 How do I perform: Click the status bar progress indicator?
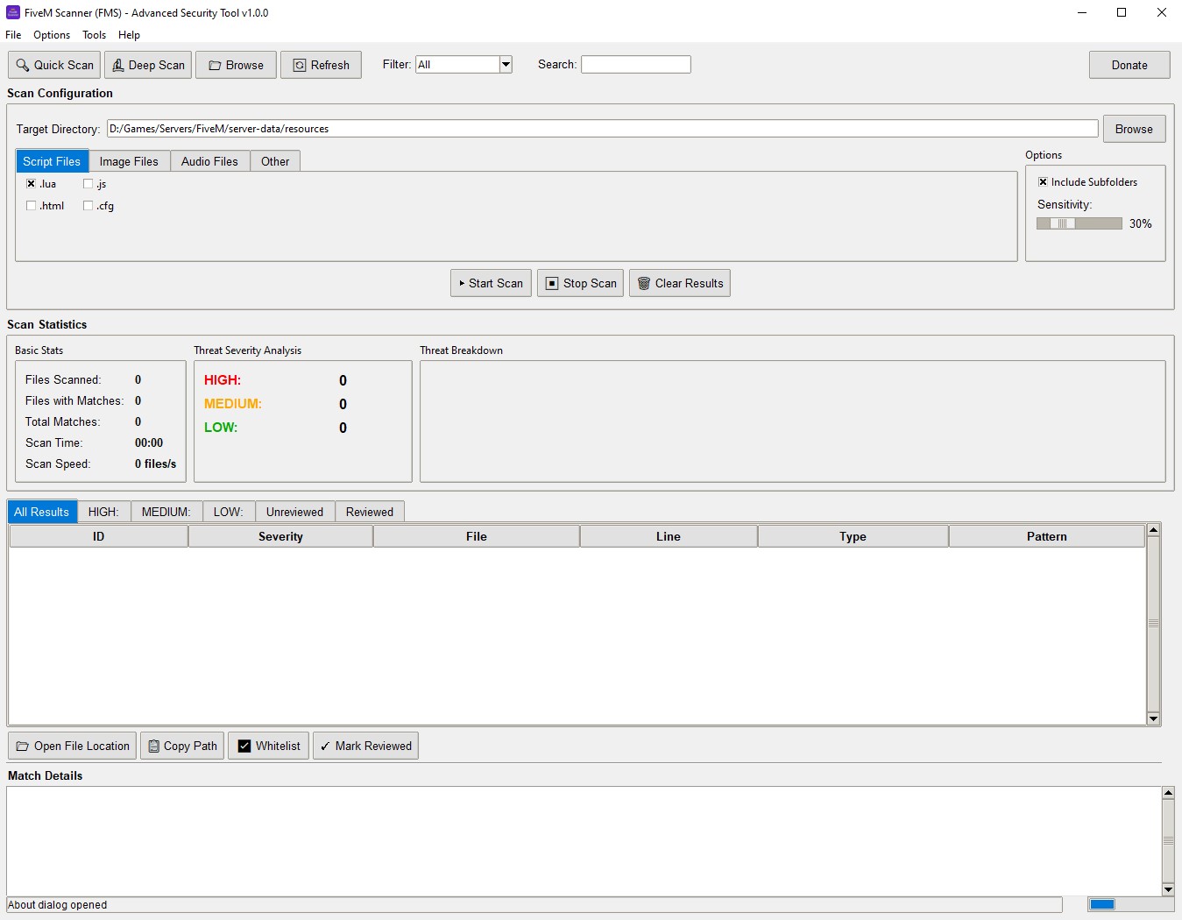coord(1130,904)
